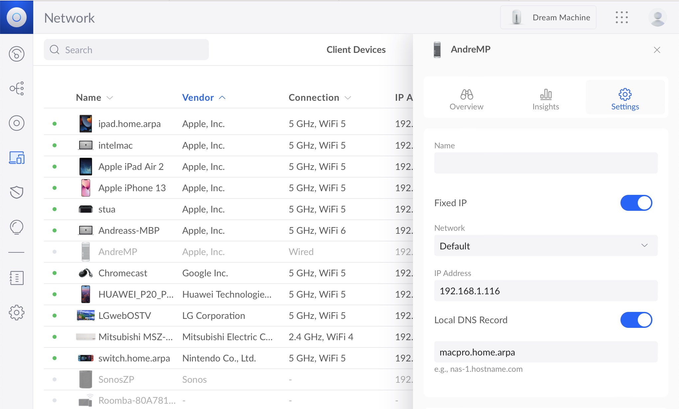This screenshot has height=409, width=679.
Task: Click the HUAWEI_P20 phone icon
Action: 86,294
